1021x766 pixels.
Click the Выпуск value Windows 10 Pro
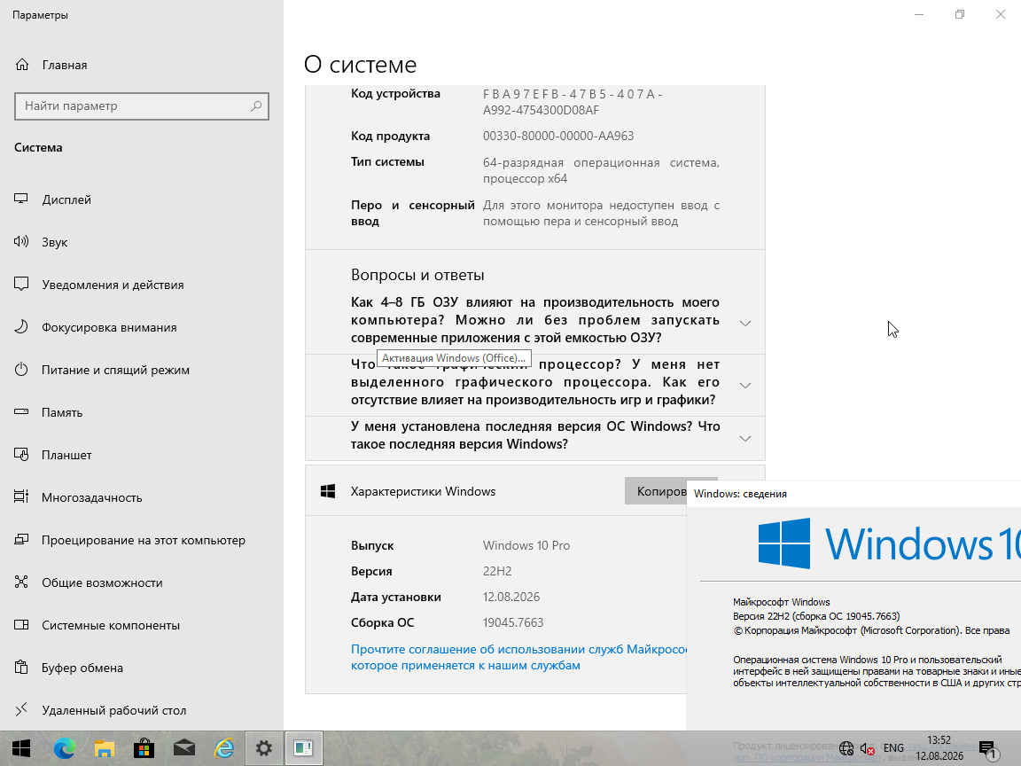coord(526,545)
